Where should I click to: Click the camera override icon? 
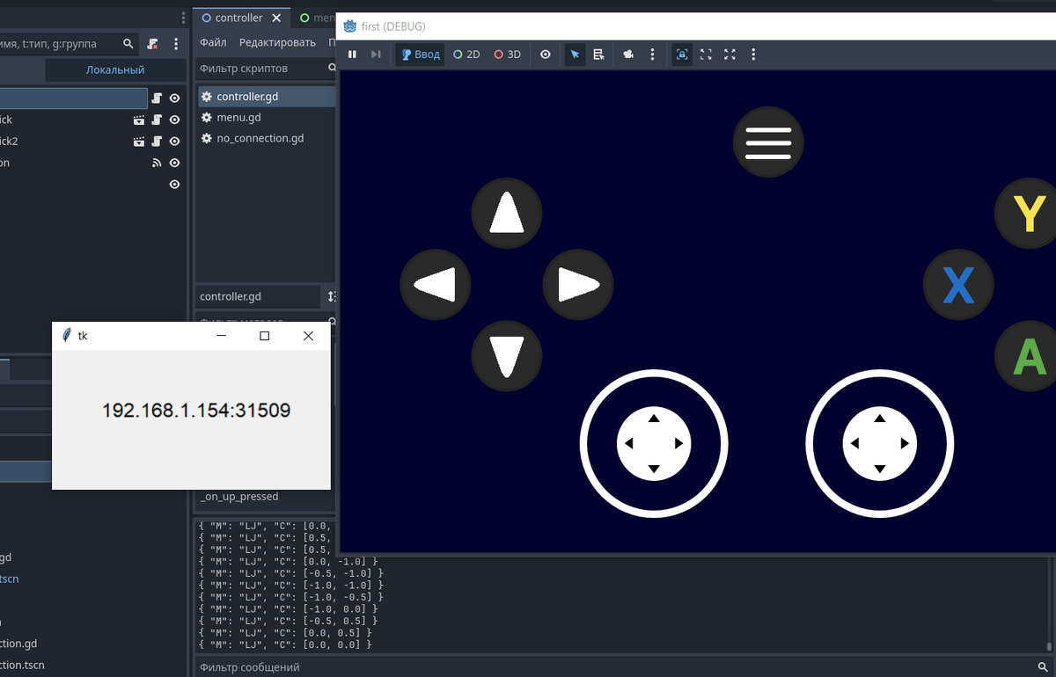628,55
